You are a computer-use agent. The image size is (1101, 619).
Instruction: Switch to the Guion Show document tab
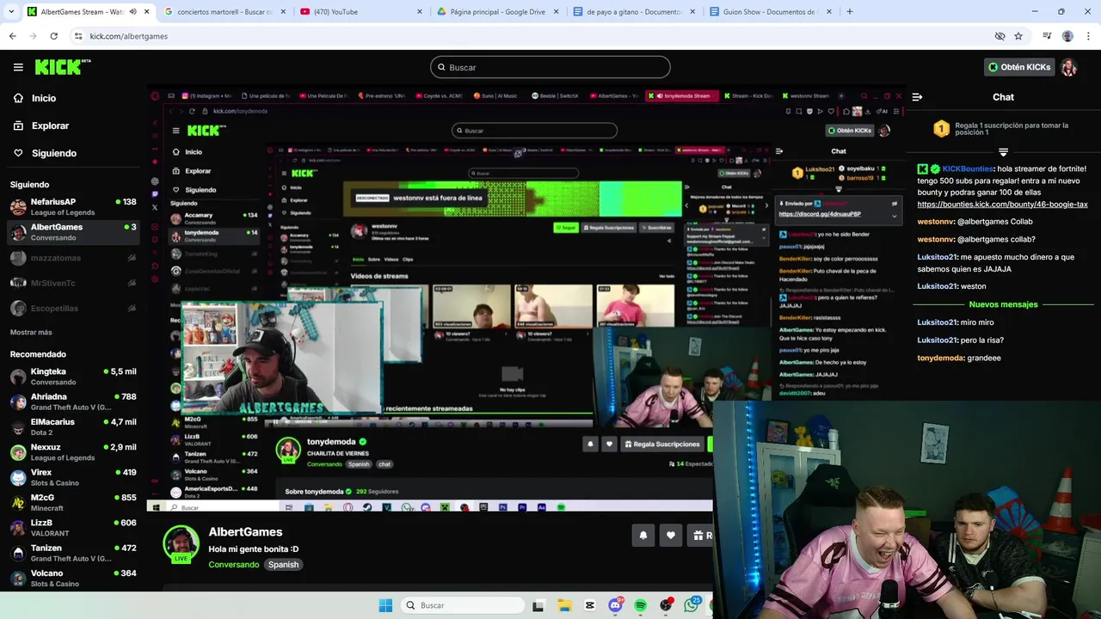tap(772, 12)
